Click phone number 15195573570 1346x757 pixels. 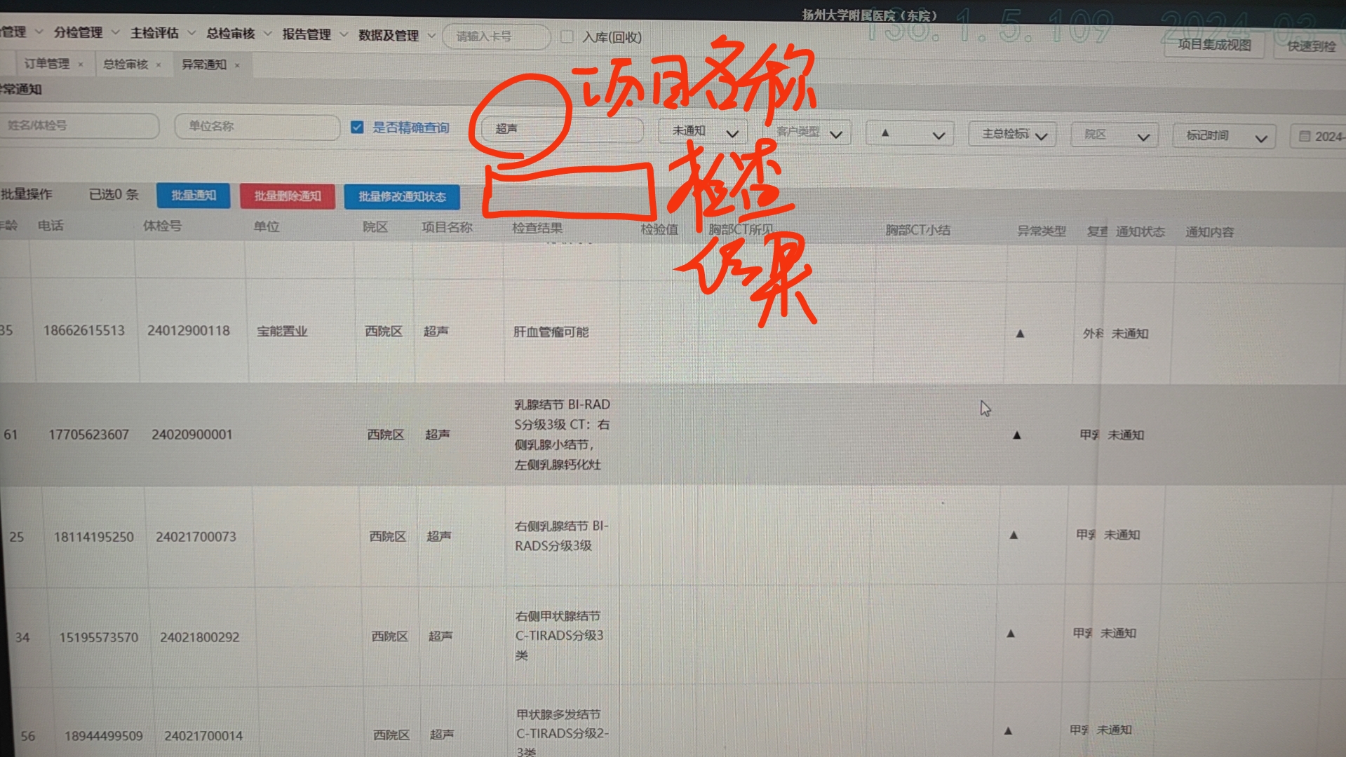[99, 637]
